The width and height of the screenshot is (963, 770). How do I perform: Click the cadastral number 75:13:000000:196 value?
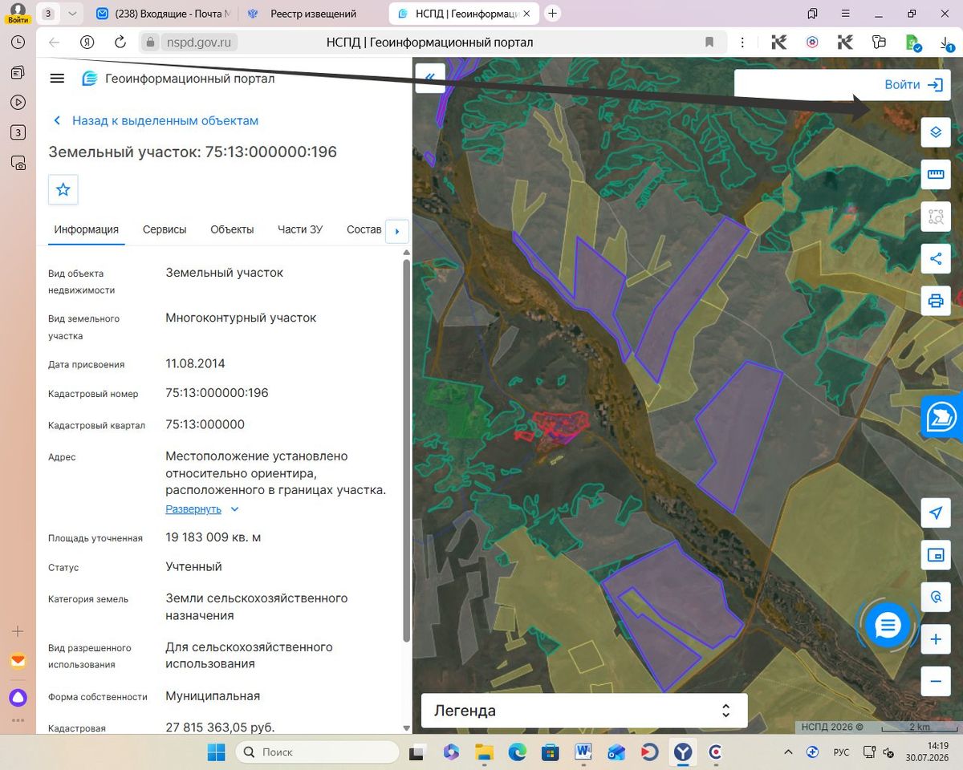217,393
